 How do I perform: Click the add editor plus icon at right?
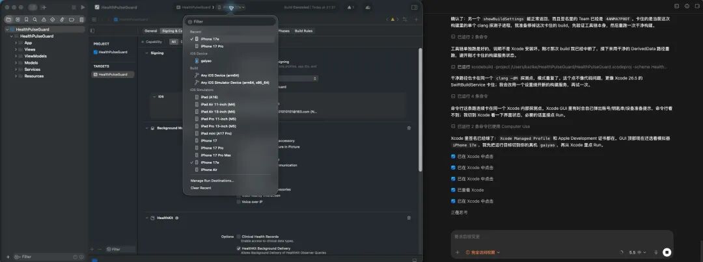point(416,20)
